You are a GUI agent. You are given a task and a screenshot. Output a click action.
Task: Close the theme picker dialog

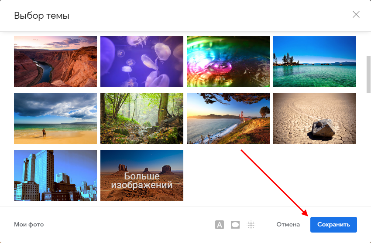[356, 15]
